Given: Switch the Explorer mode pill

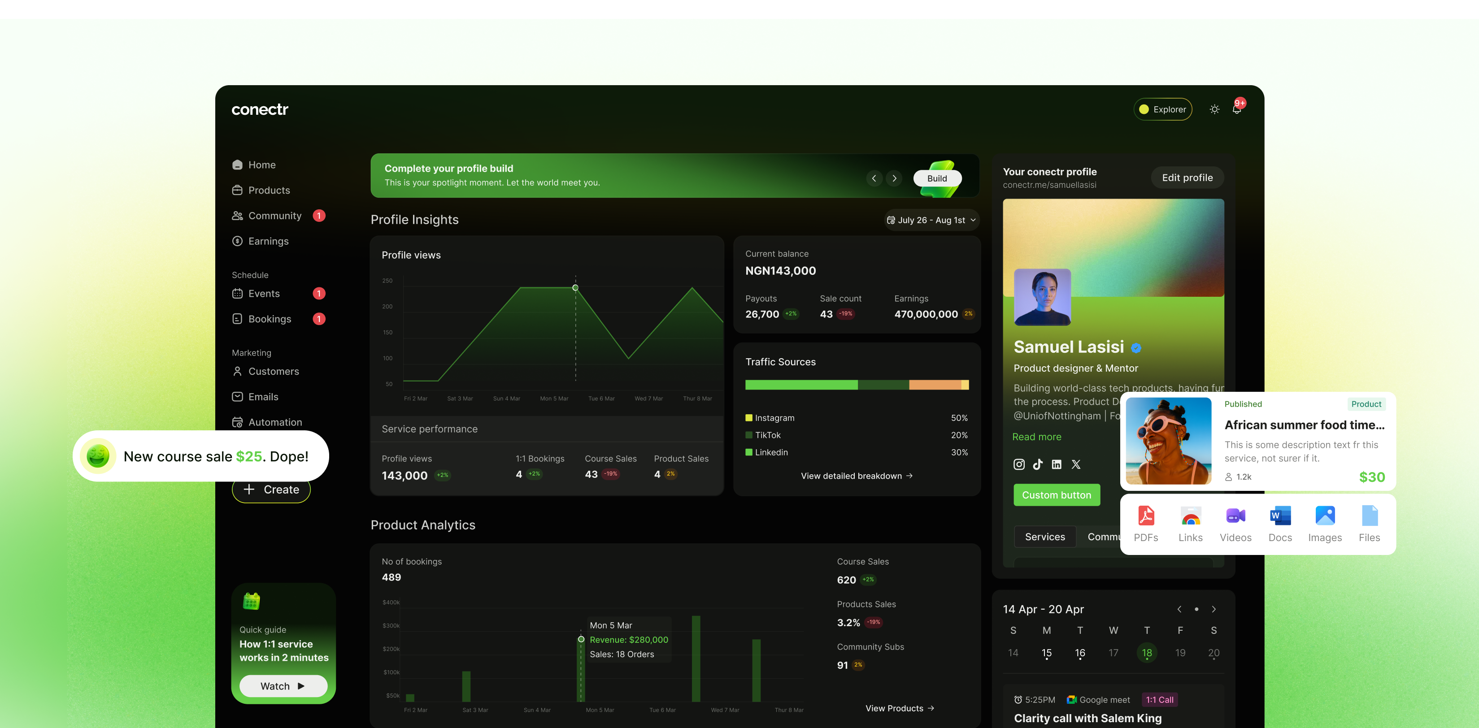Looking at the screenshot, I should [x=1163, y=109].
